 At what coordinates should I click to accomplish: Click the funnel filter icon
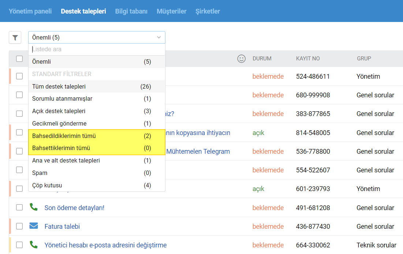(15, 38)
